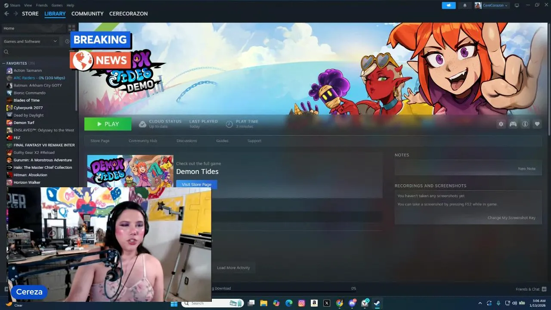Open the Guides link
The image size is (551, 310).
coord(222,141)
